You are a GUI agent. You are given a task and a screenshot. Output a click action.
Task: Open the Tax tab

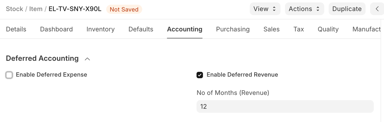tap(298, 29)
